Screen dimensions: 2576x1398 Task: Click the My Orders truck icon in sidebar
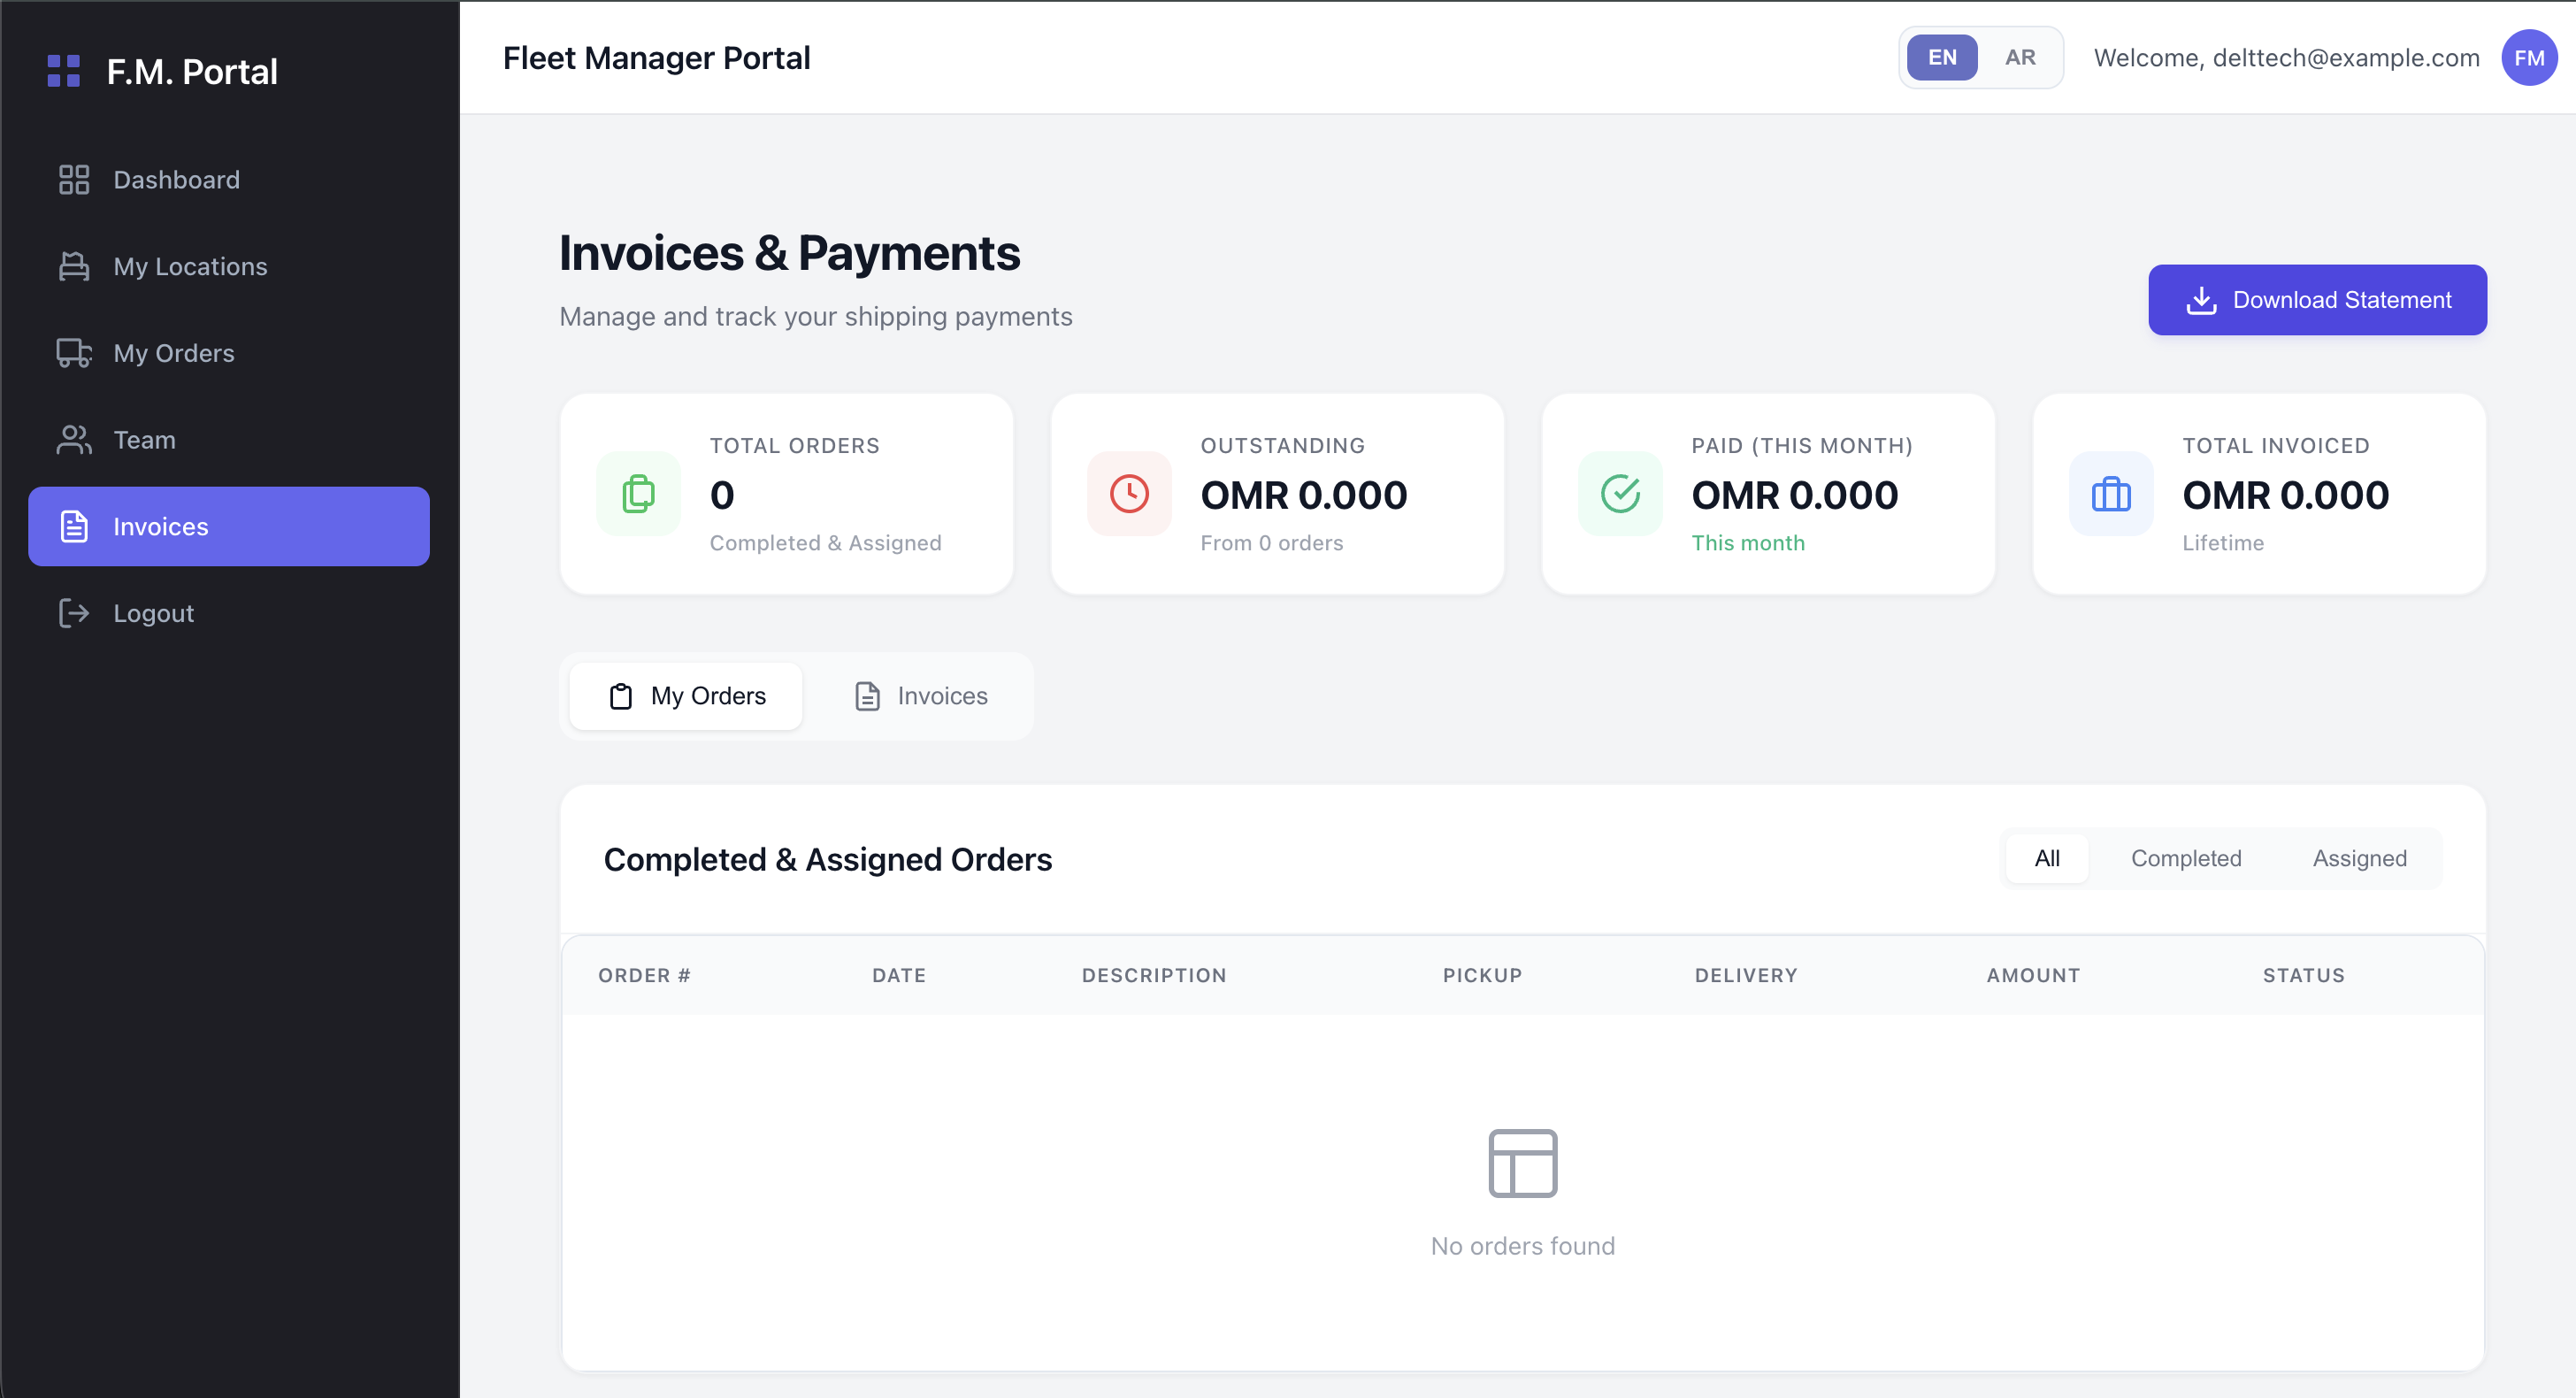click(74, 353)
